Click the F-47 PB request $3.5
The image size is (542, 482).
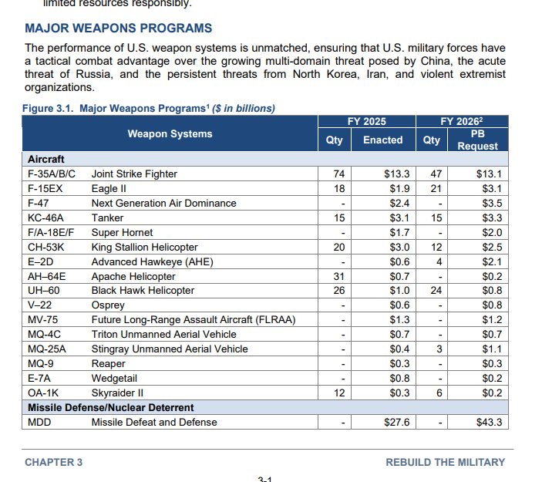click(x=492, y=203)
